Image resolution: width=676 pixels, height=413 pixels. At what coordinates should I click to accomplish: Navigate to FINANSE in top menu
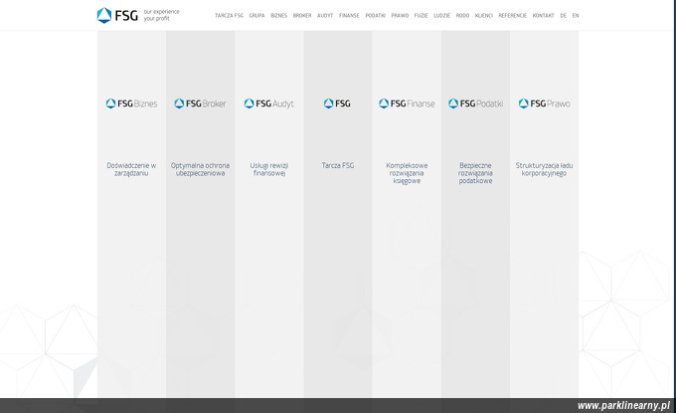click(x=349, y=16)
